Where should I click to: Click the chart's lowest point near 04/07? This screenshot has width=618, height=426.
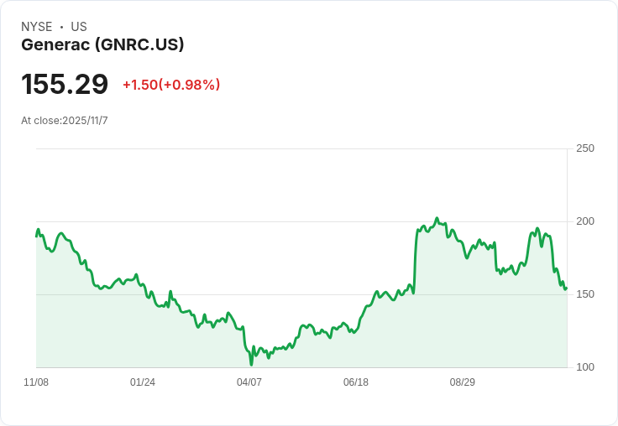tap(251, 364)
